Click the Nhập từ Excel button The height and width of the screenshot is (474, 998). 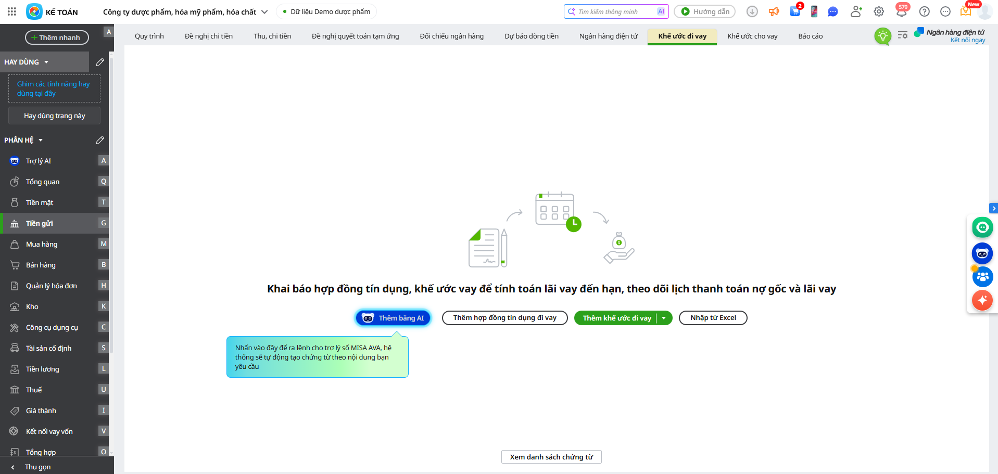(x=713, y=318)
